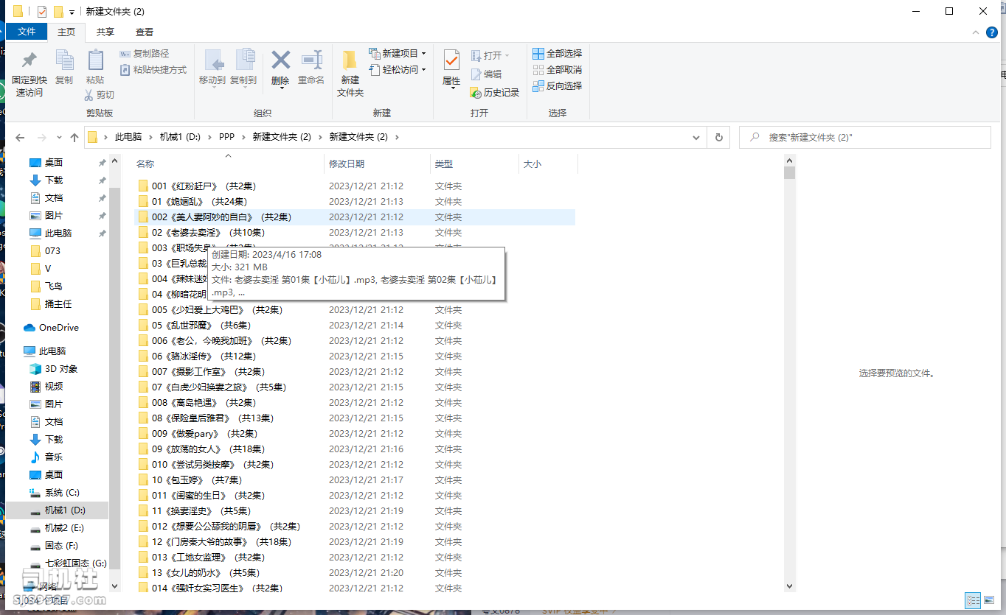This screenshot has width=1006, height=615.
Task: Click the 编辑 (Edit) ribbon item
Action: point(486,74)
